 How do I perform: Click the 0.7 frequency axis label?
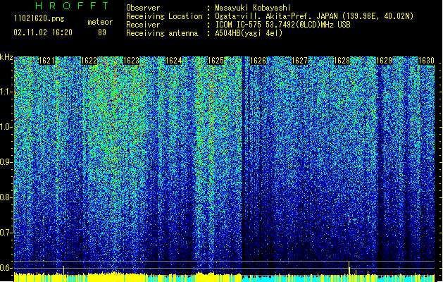pos(6,233)
